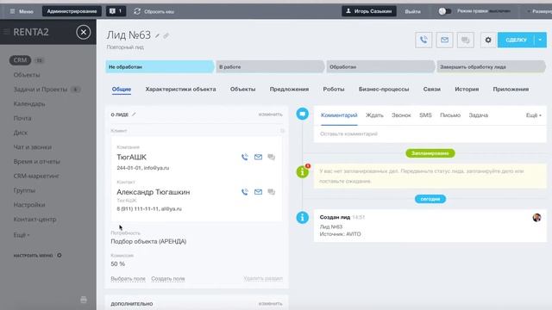The image size is (552, 310).
Task: Click Удалить раздел link
Action: pyautogui.click(x=263, y=278)
